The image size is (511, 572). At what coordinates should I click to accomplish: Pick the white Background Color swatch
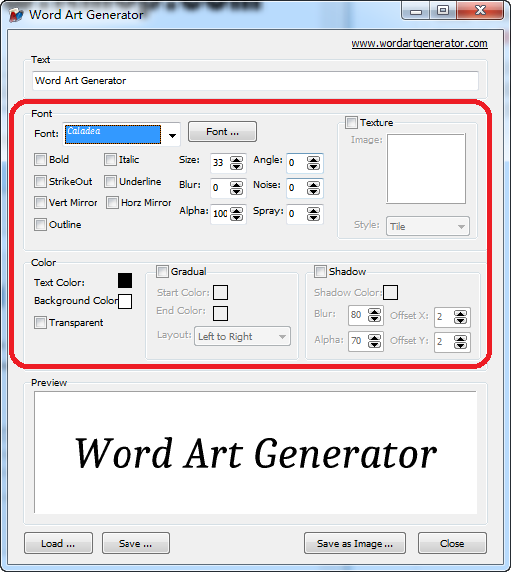click(126, 302)
